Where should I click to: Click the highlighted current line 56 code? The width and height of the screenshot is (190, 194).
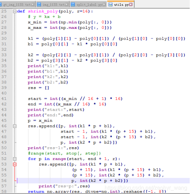100,181
